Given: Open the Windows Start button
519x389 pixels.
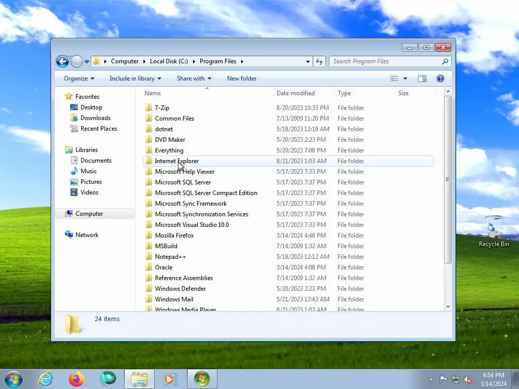Looking at the screenshot, I should pyautogui.click(x=13, y=379).
